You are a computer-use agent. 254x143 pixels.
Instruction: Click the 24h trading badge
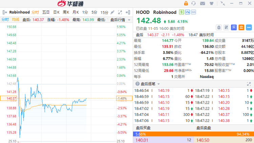pos(193,12)
